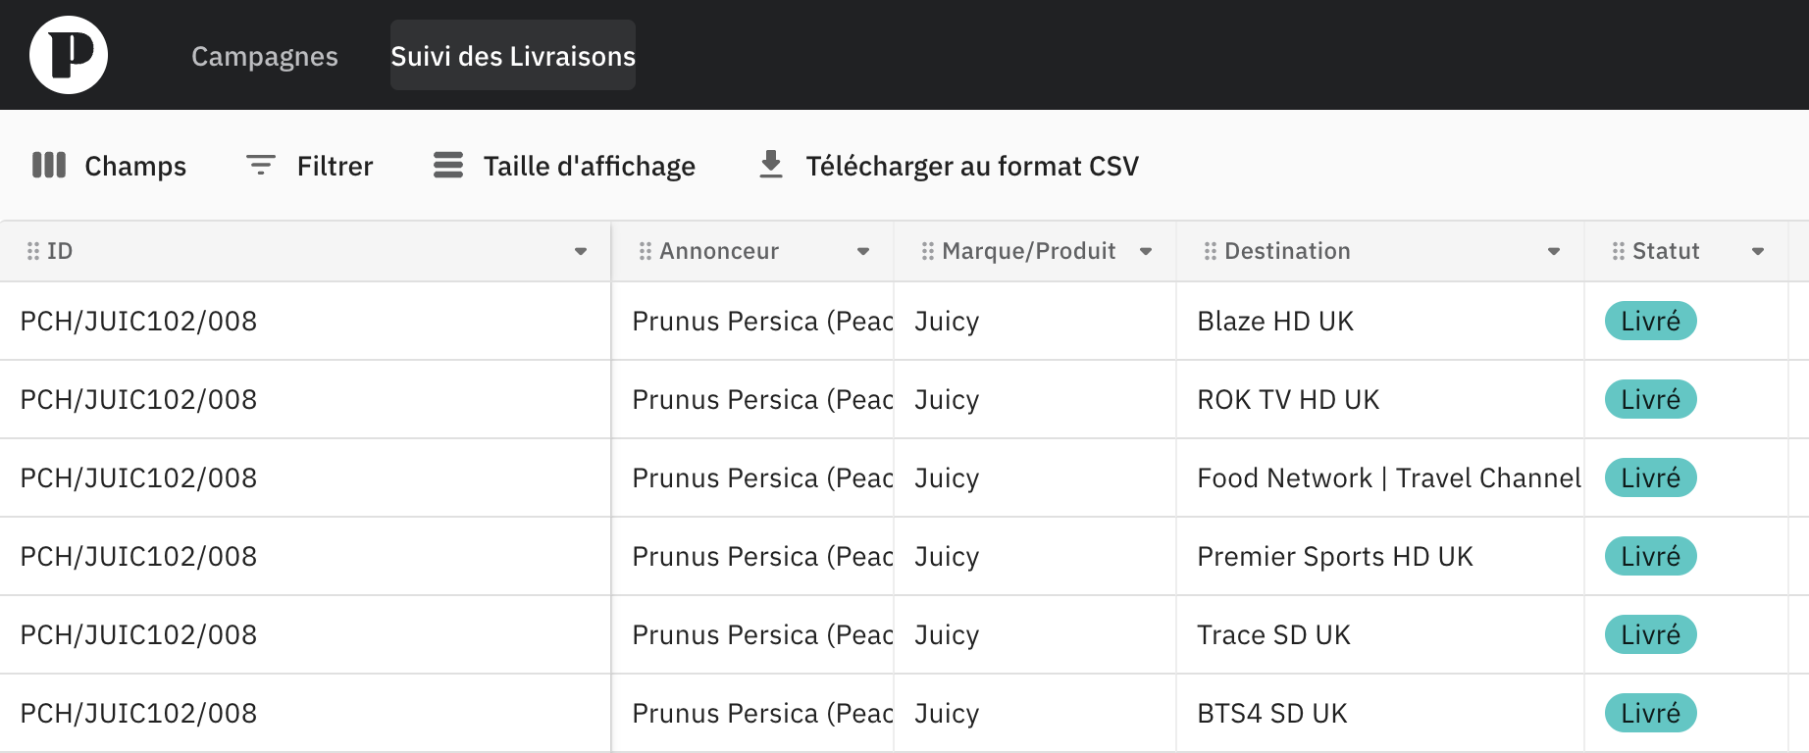Grab the ID column drag handle

[33, 251]
